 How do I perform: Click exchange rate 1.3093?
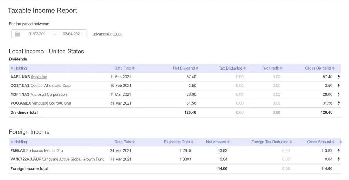click(x=185, y=159)
